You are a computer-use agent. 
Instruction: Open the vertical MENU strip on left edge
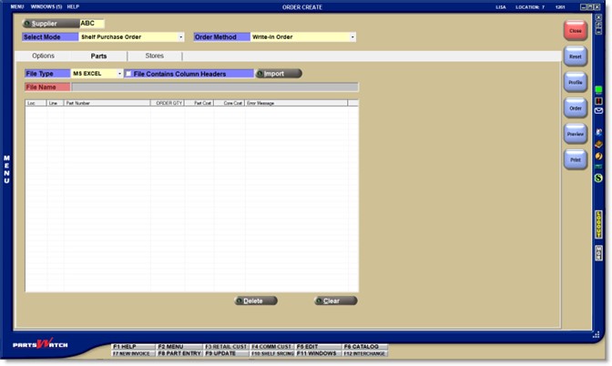(6, 169)
